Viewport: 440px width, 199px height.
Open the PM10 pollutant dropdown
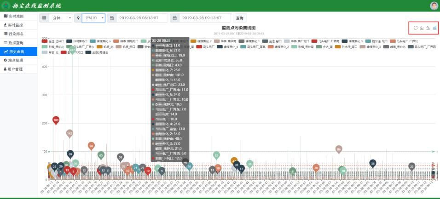tap(93, 18)
